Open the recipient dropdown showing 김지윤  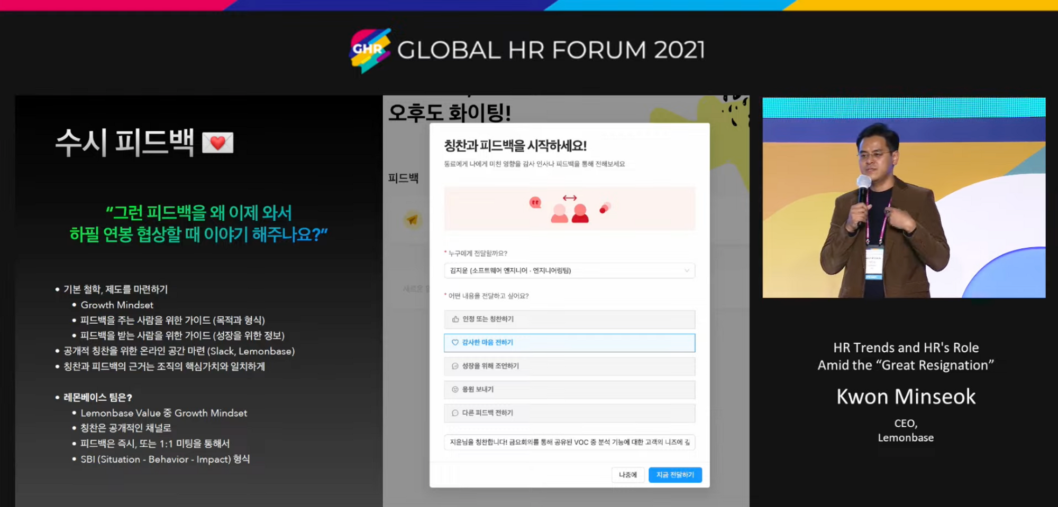[569, 270]
